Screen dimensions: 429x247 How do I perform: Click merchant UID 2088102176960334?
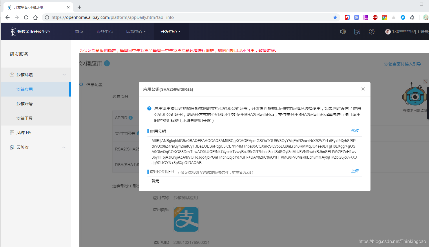(x=191, y=242)
